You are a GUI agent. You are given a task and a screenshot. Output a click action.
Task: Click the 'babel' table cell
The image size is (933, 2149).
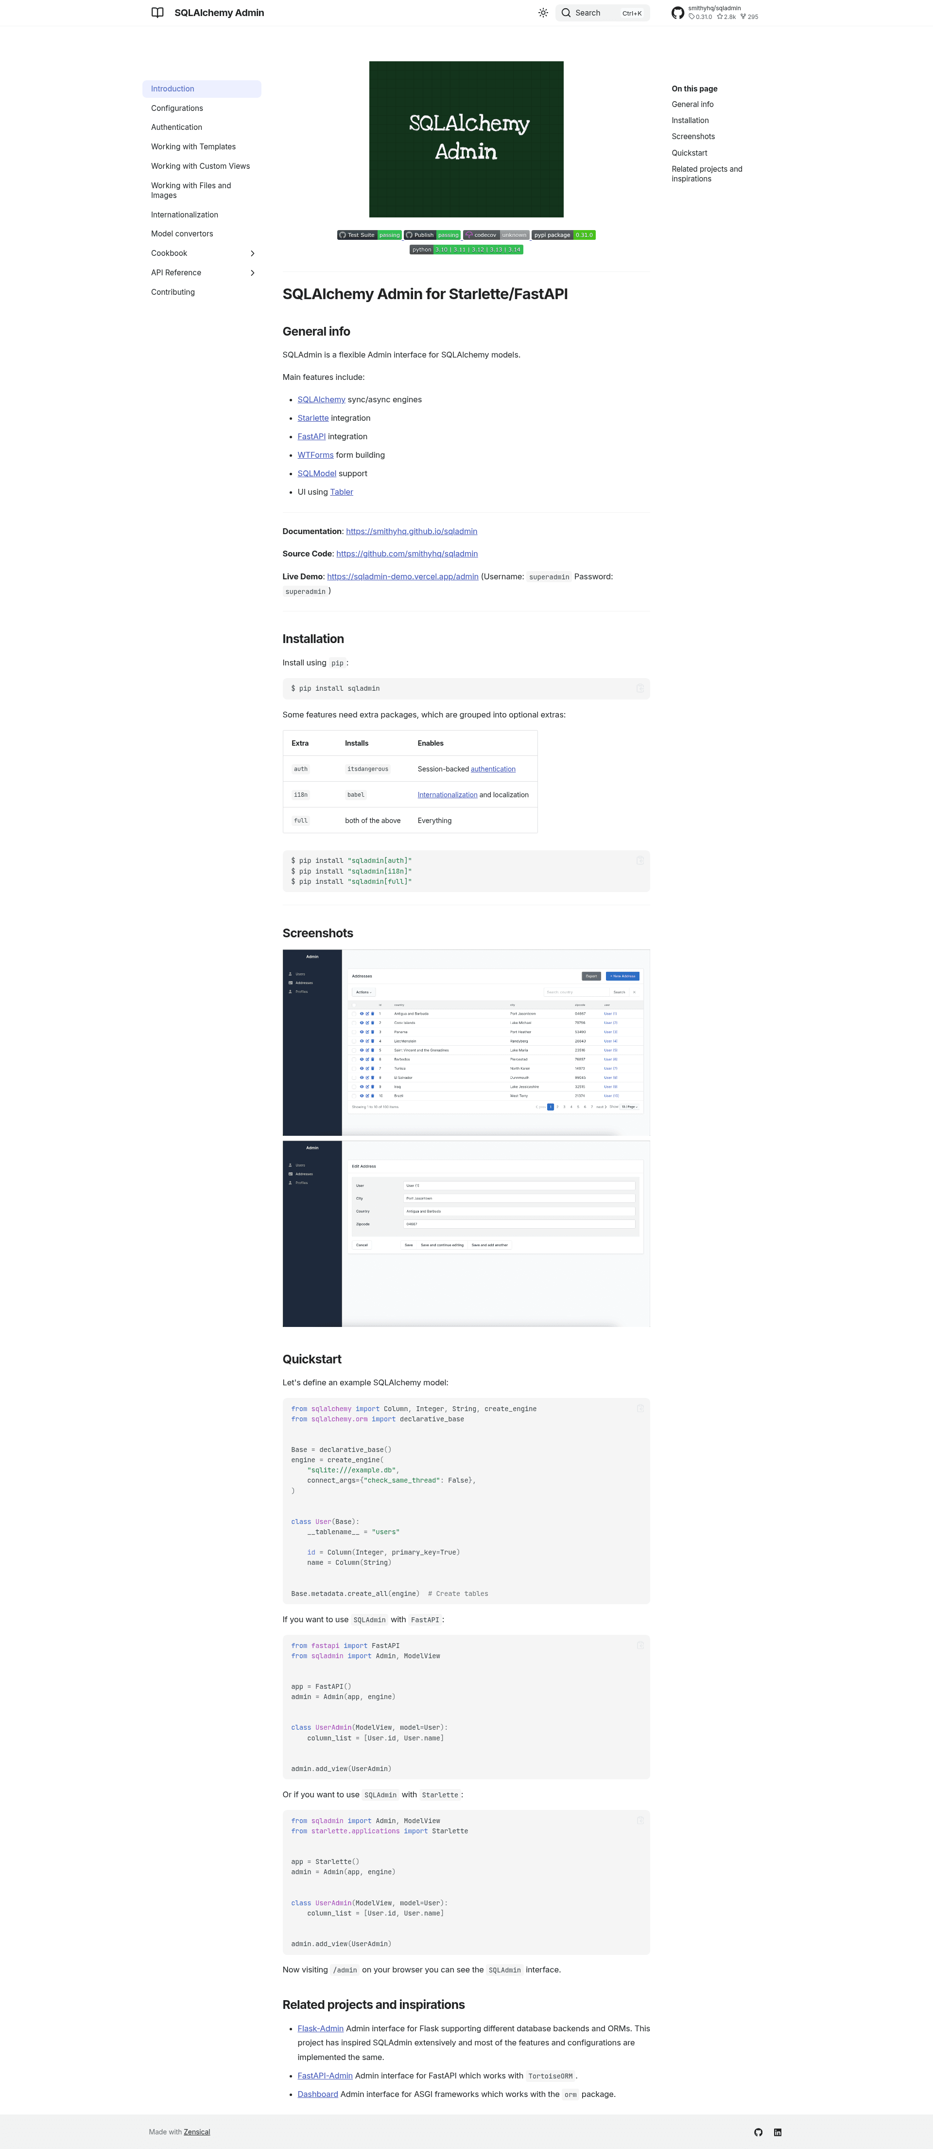pyautogui.click(x=356, y=795)
